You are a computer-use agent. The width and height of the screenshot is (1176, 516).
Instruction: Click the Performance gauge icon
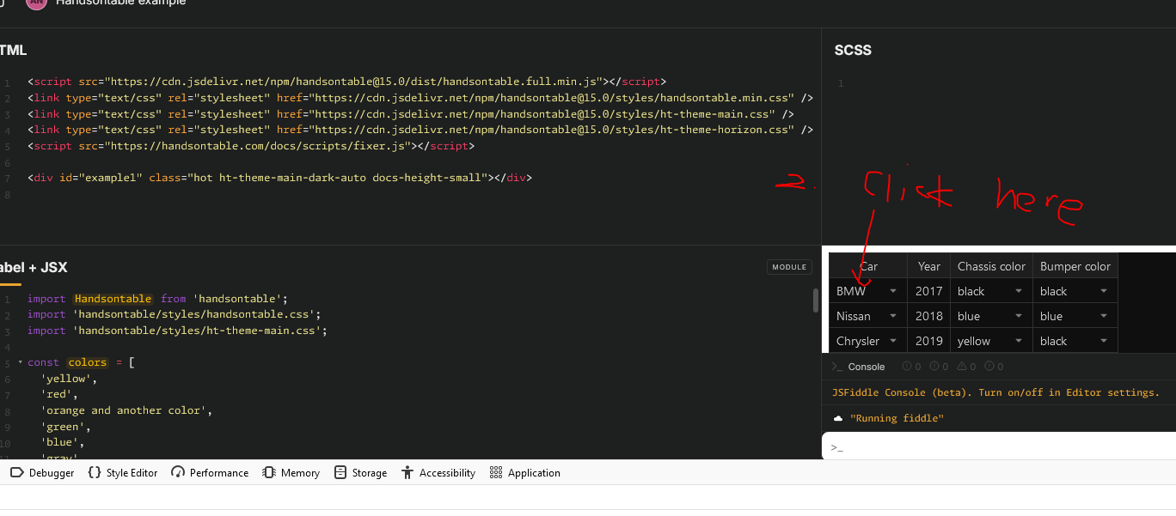click(x=178, y=473)
